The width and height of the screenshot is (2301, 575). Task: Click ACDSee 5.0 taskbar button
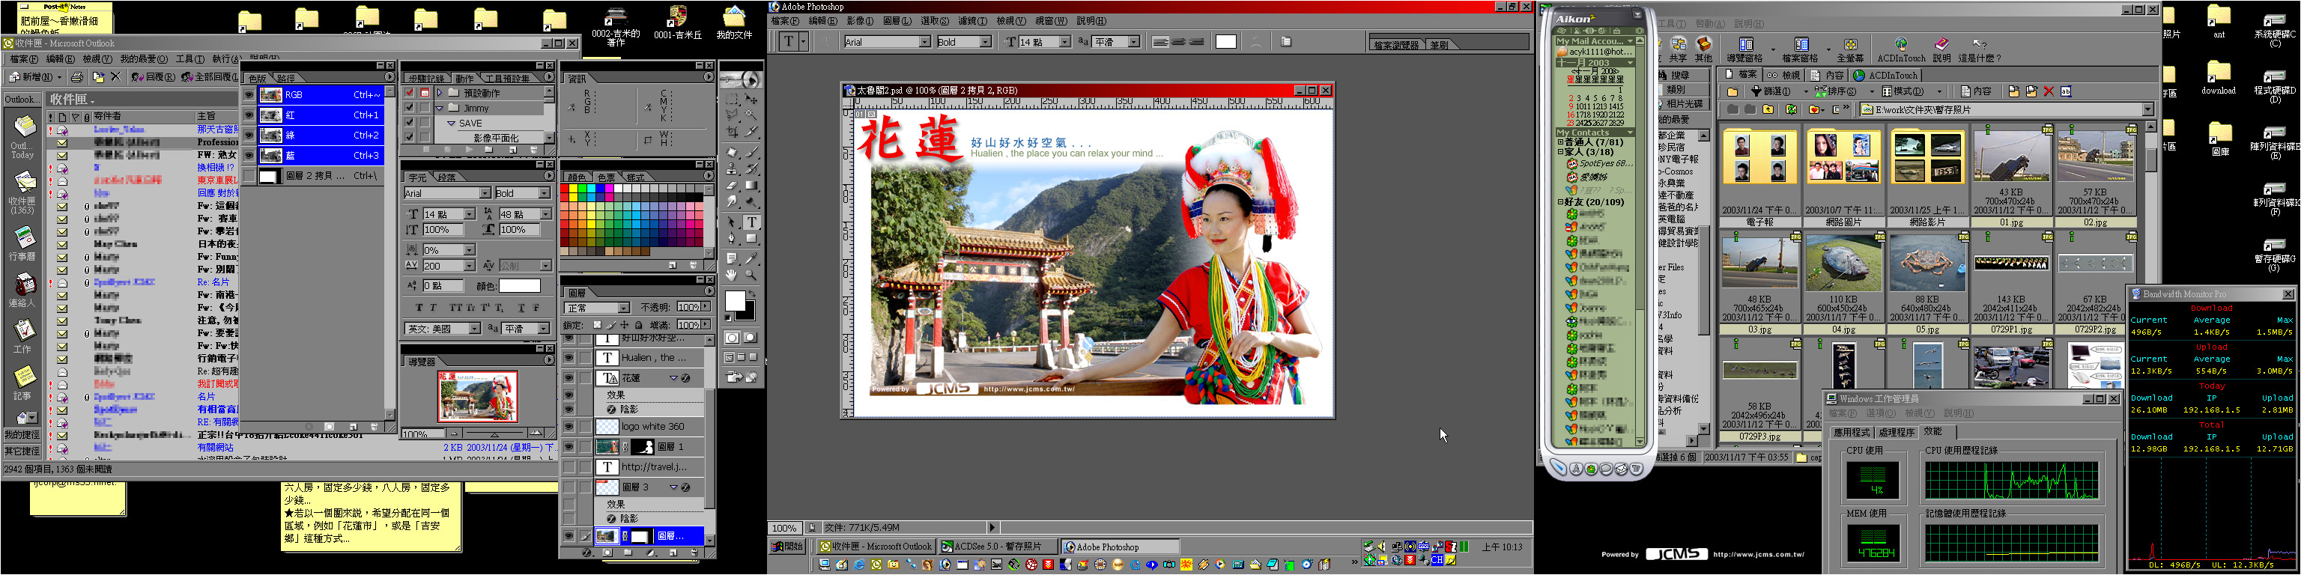(996, 547)
